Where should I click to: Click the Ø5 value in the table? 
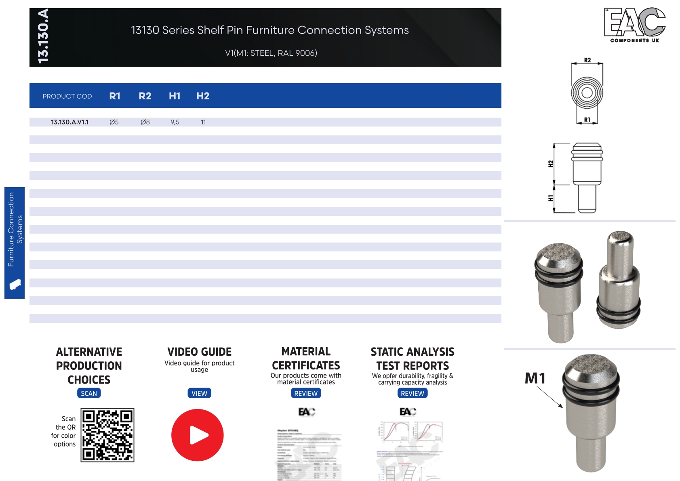tap(114, 122)
